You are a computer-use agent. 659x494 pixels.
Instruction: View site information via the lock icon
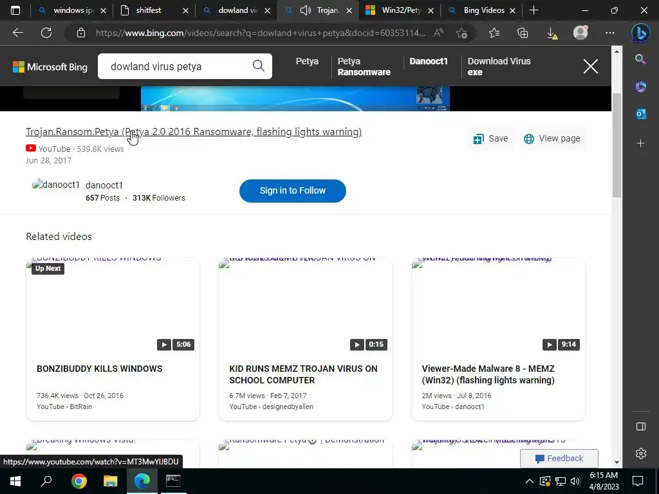point(81,33)
